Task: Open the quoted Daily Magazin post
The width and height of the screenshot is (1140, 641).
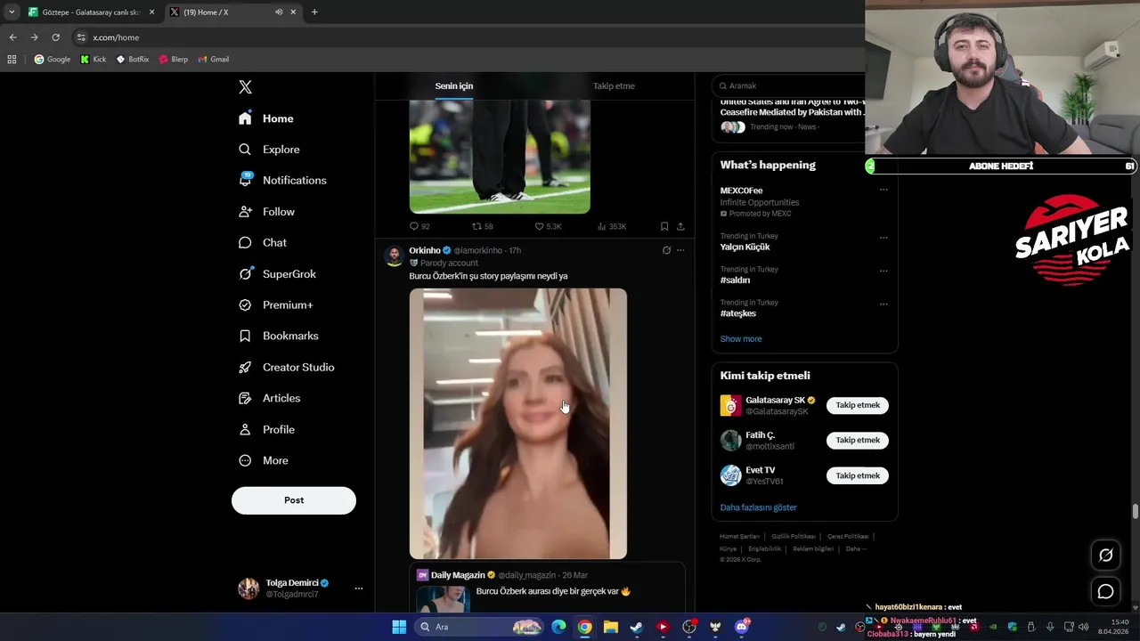Action: [547, 589]
